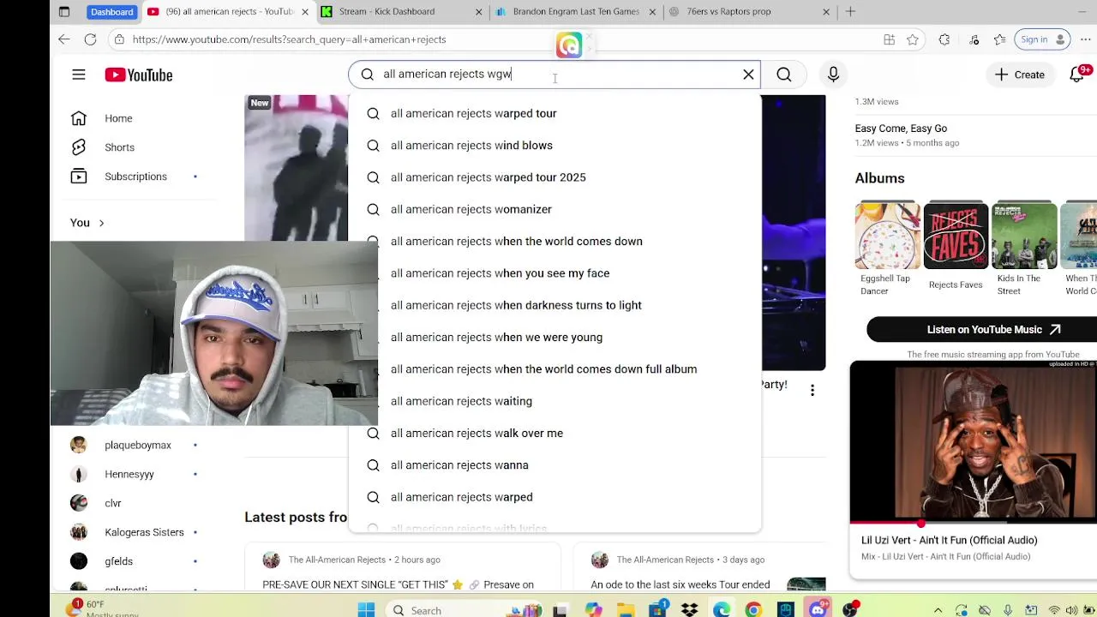Open the Windows Start menu

tap(366, 610)
